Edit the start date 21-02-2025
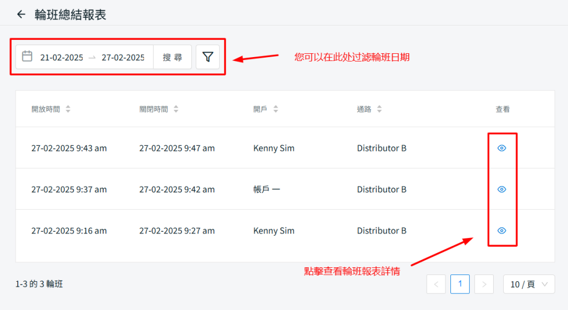Screen dimensions: 568x310 tap(62, 58)
